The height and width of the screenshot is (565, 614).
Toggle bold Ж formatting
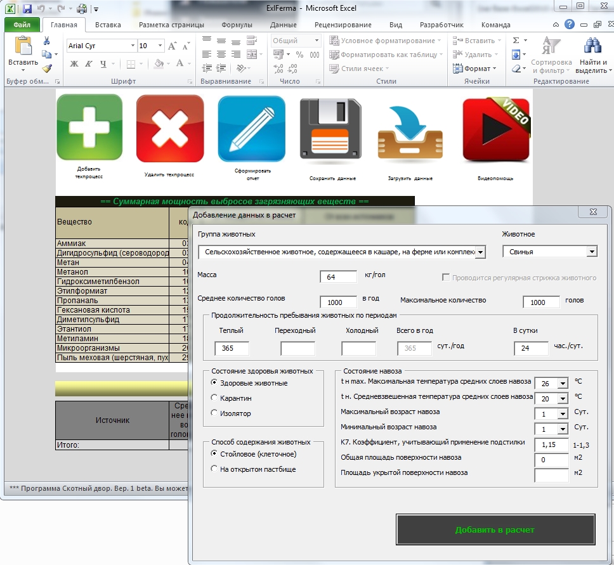pos(74,64)
